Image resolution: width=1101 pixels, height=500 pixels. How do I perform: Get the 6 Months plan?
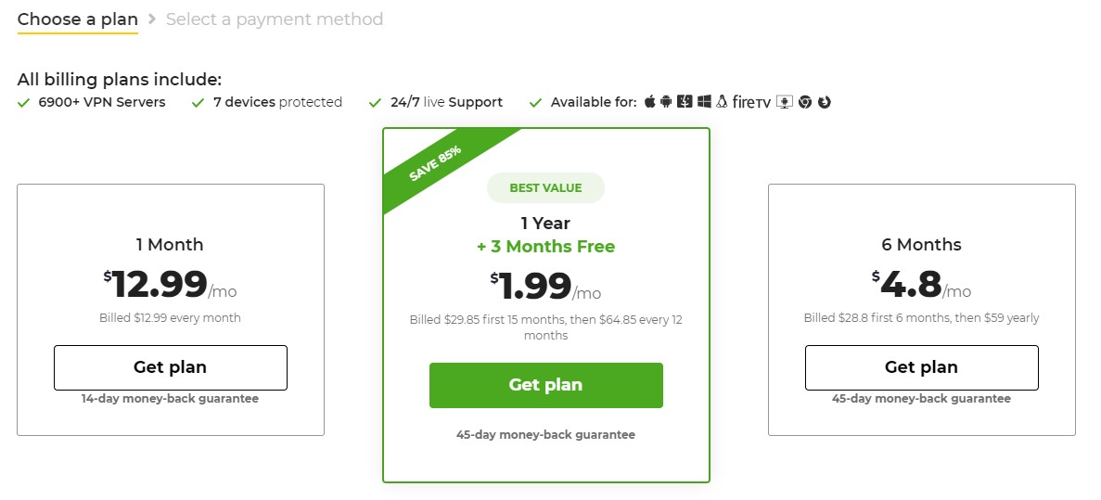click(x=921, y=367)
